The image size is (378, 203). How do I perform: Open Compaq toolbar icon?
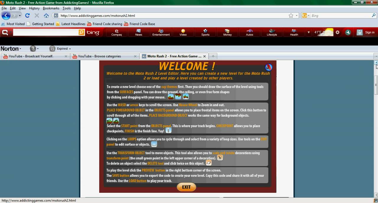tap(117, 33)
